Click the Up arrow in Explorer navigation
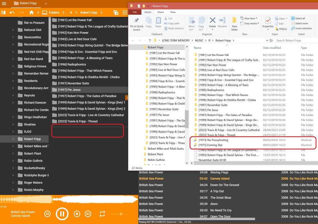Viewport: 318px width, 224px height. [x=150, y=41]
